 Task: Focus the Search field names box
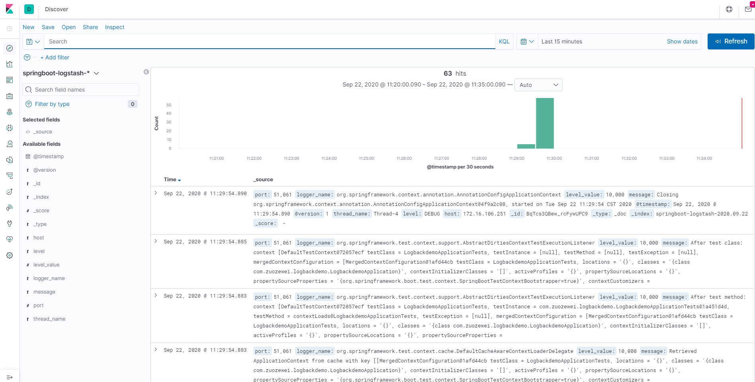point(81,90)
